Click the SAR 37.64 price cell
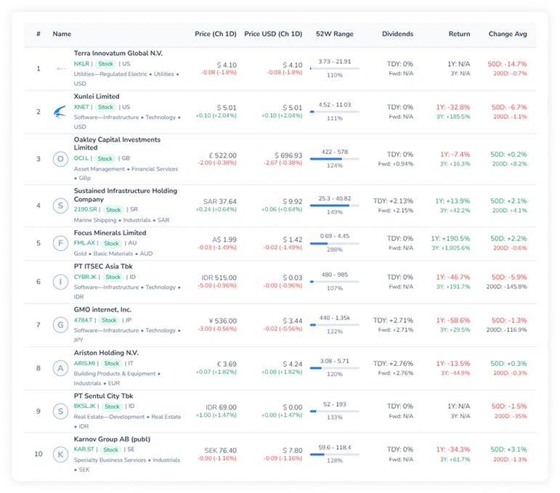 coord(219,201)
